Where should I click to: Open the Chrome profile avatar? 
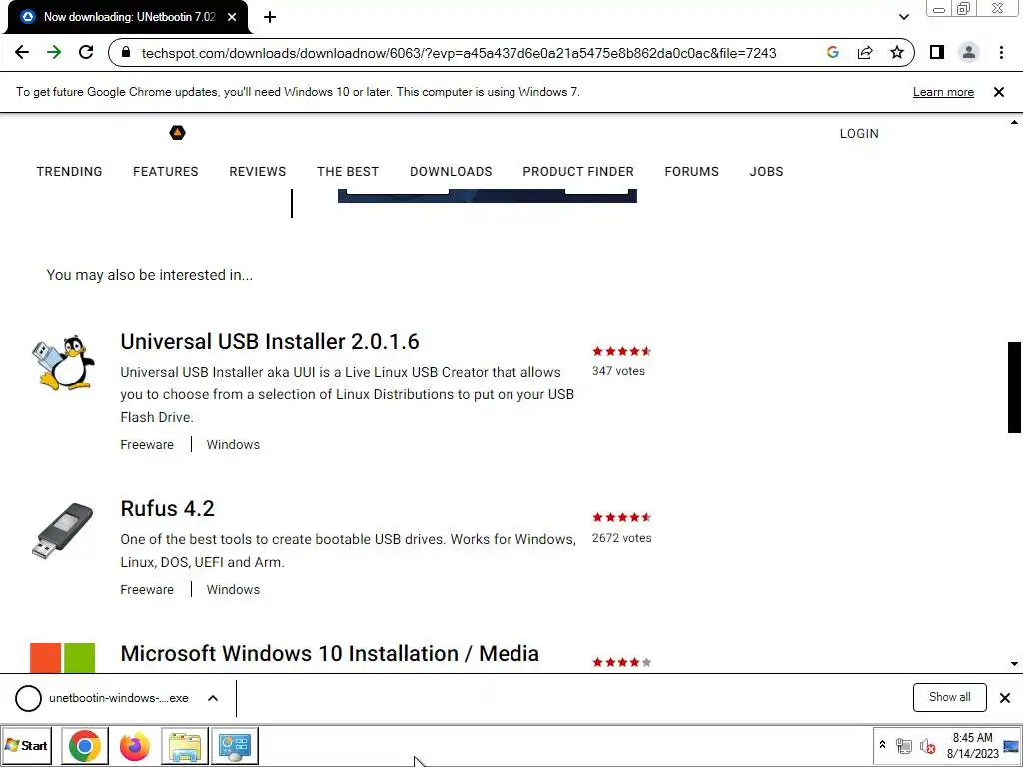click(x=969, y=52)
